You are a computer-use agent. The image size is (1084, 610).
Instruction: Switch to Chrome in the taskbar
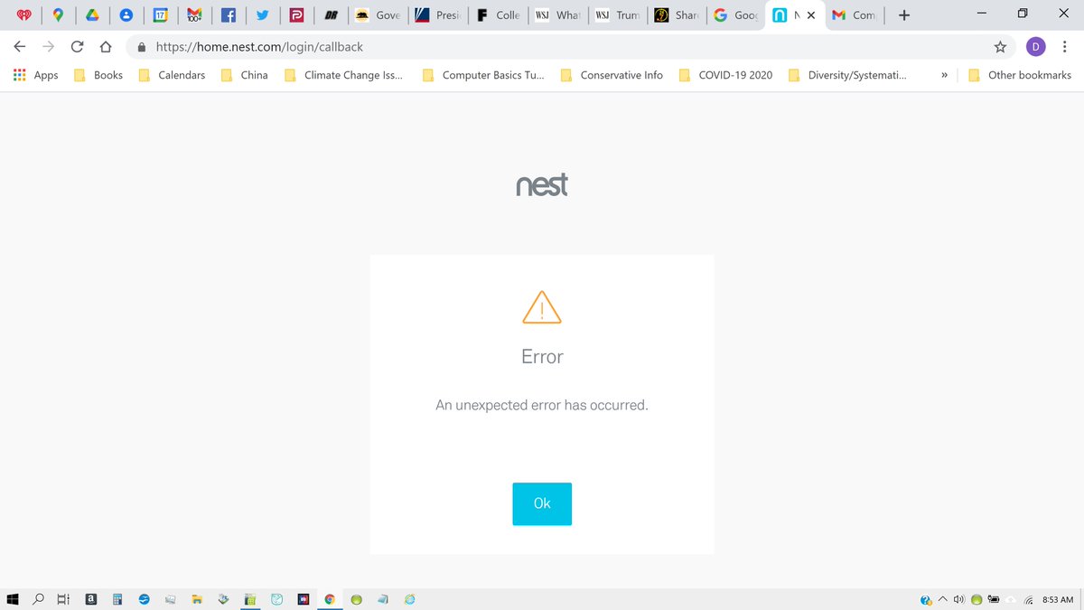(x=330, y=598)
